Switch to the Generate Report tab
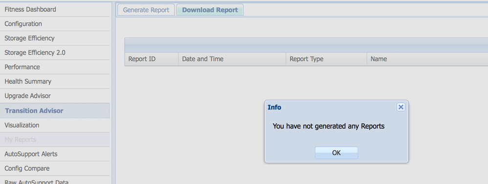This screenshot has width=488, height=184. [146, 10]
